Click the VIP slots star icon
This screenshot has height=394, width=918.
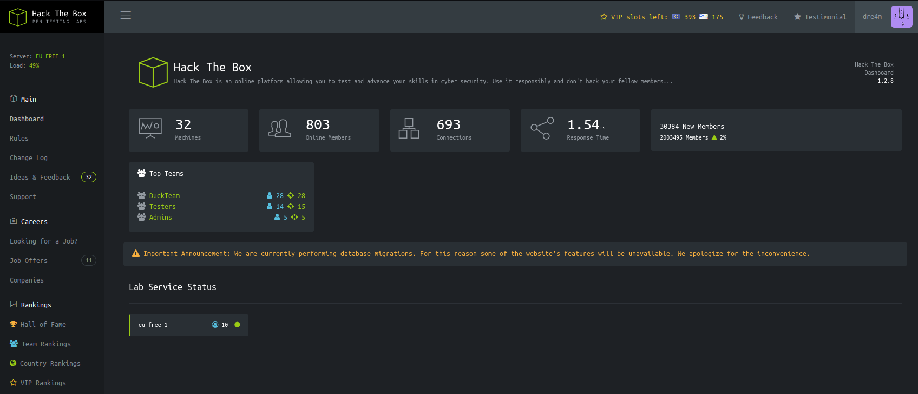[x=604, y=17]
